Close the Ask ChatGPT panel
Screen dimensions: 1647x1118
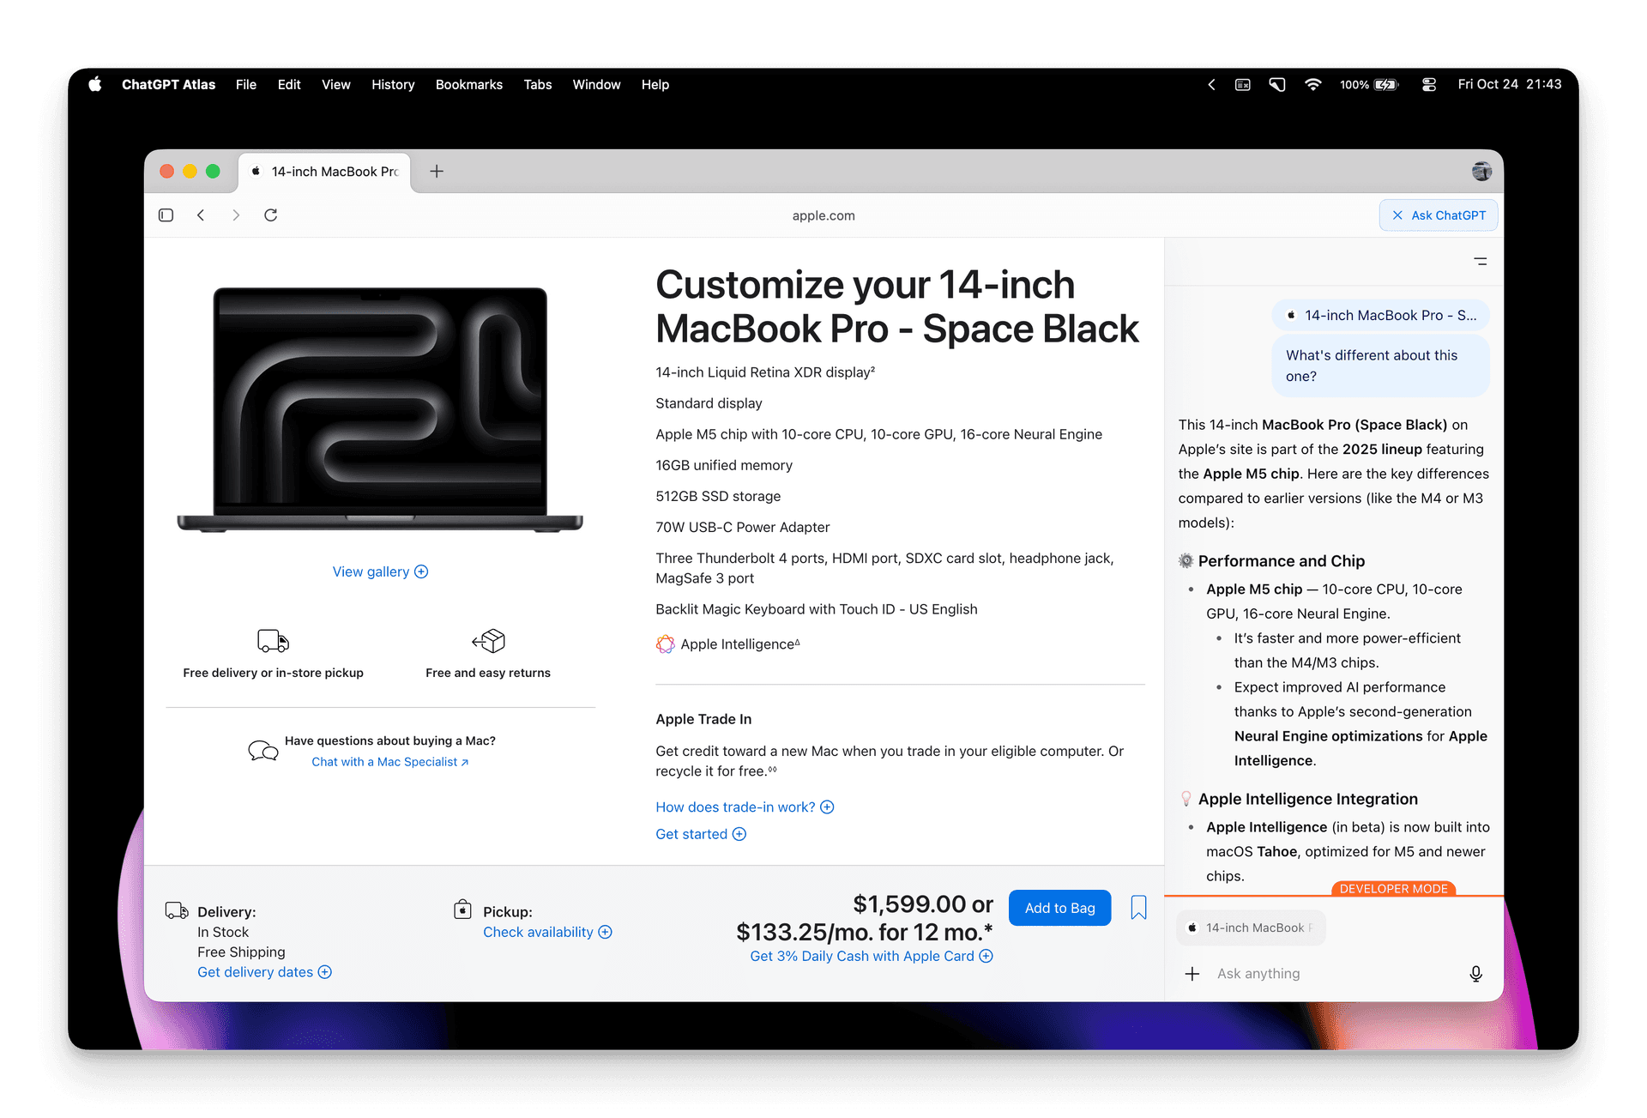tap(1397, 215)
